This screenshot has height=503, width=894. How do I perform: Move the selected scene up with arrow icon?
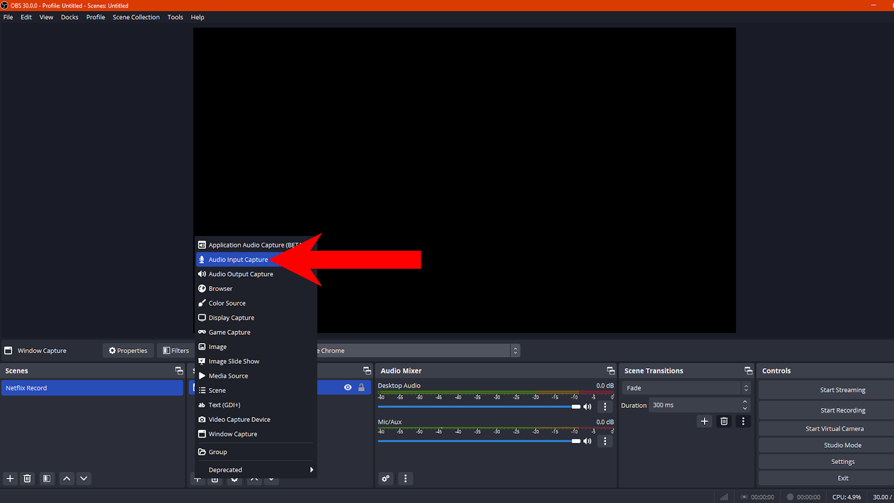click(66, 478)
